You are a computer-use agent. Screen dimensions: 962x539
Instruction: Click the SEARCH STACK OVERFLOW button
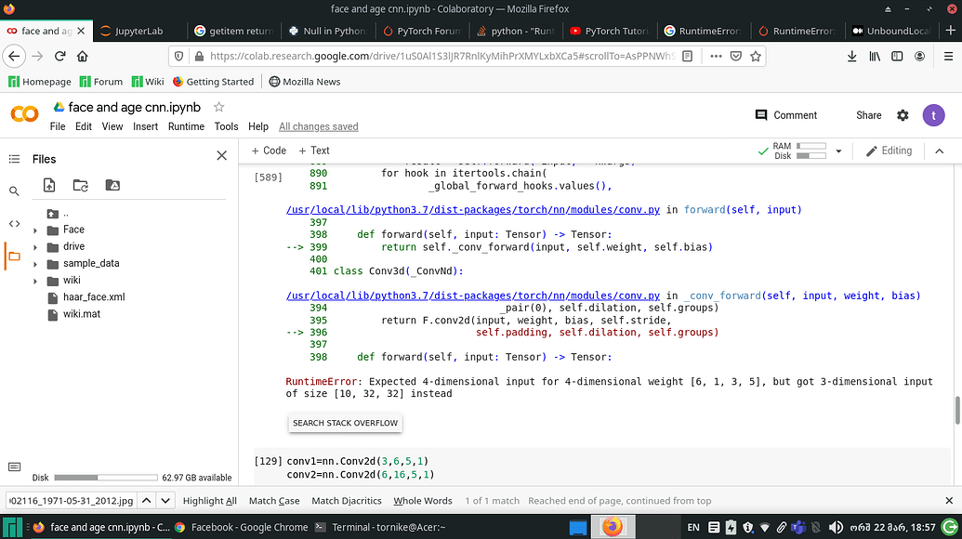(345, 423)
